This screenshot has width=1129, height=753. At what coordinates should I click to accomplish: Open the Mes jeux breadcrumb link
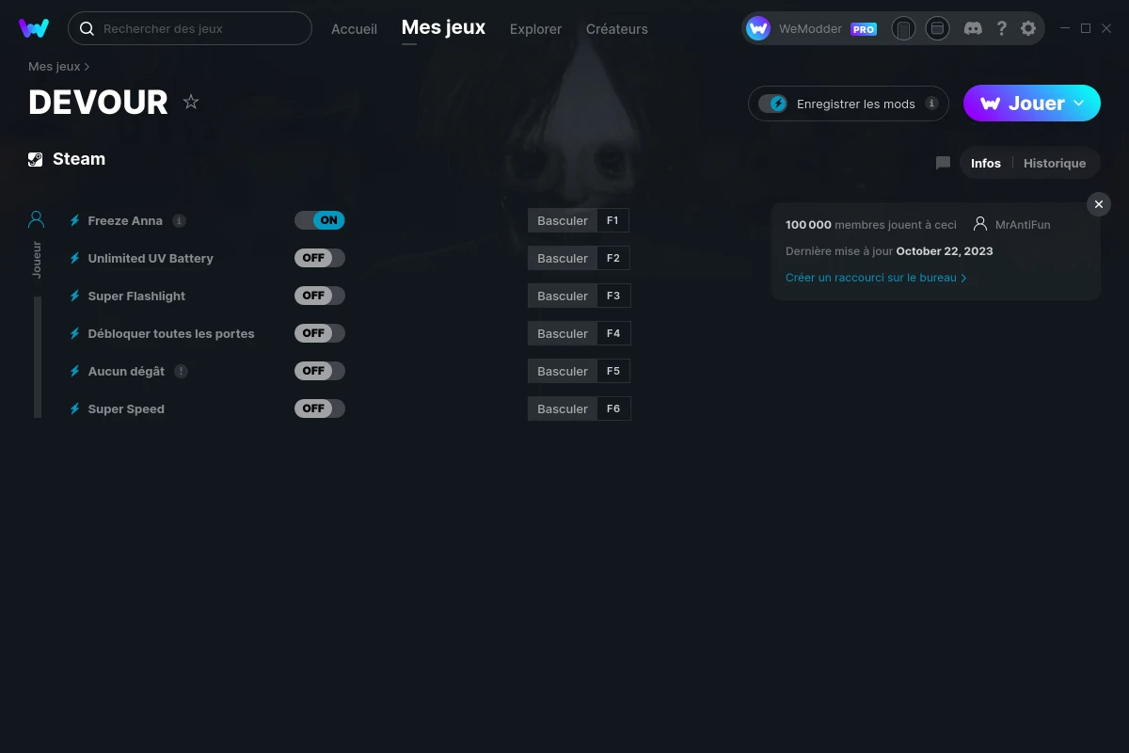[55, 67]
